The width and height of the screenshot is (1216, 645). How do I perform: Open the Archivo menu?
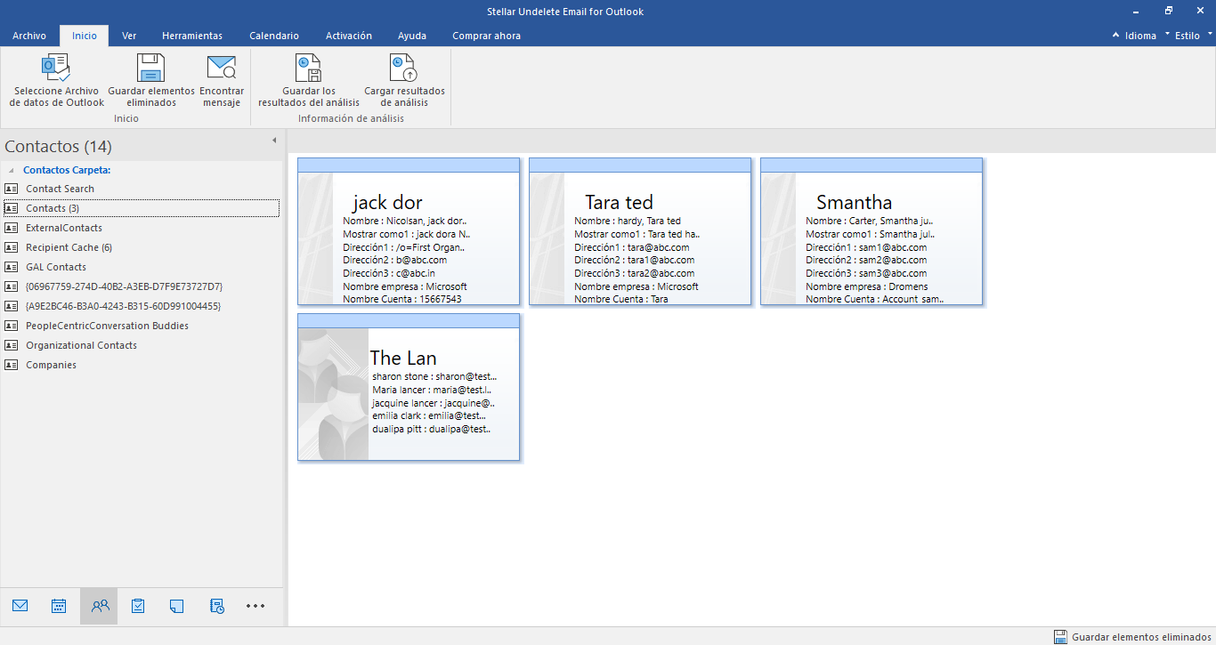(x=29, y=36)
